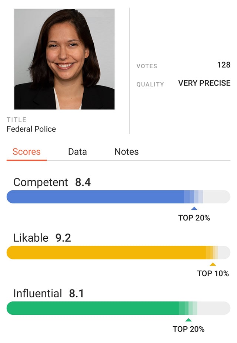Switch to the Scores tab
The height and width of the screenshot is (343, 237).
pos(27,152)
